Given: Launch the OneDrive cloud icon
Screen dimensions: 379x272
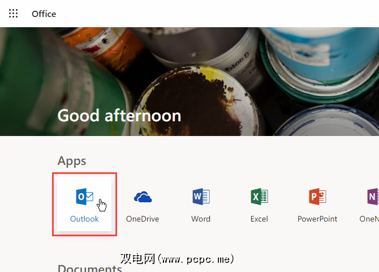Looking at the screenshot, I should [x=143, y=197].
